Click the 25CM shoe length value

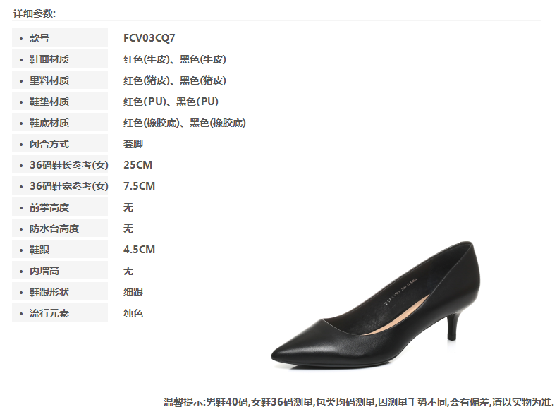pos(137,165)
